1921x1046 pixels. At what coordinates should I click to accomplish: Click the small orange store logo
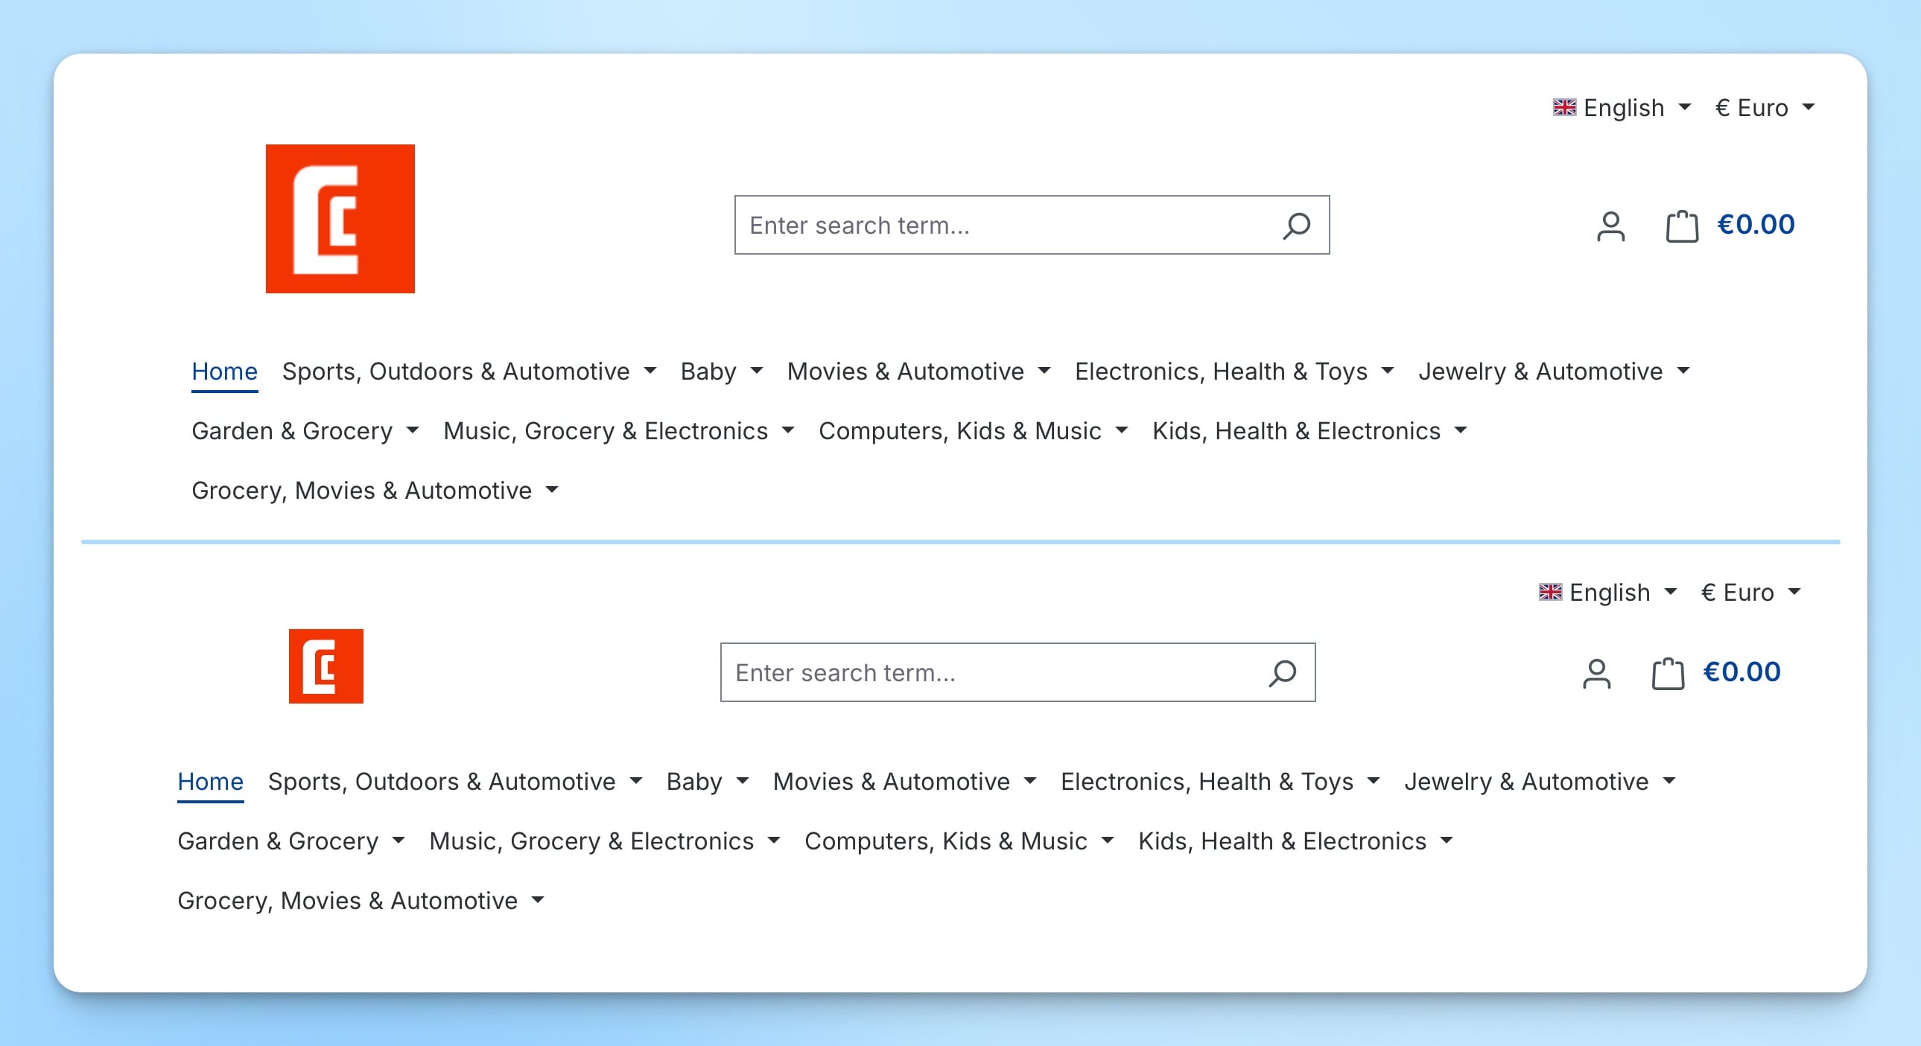(x=326, y=666)
